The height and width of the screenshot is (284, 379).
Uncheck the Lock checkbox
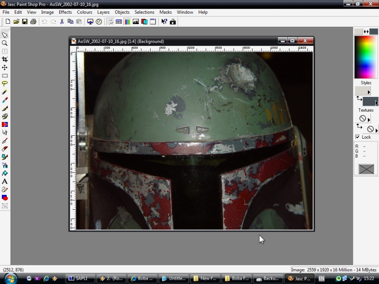(358, 137)
